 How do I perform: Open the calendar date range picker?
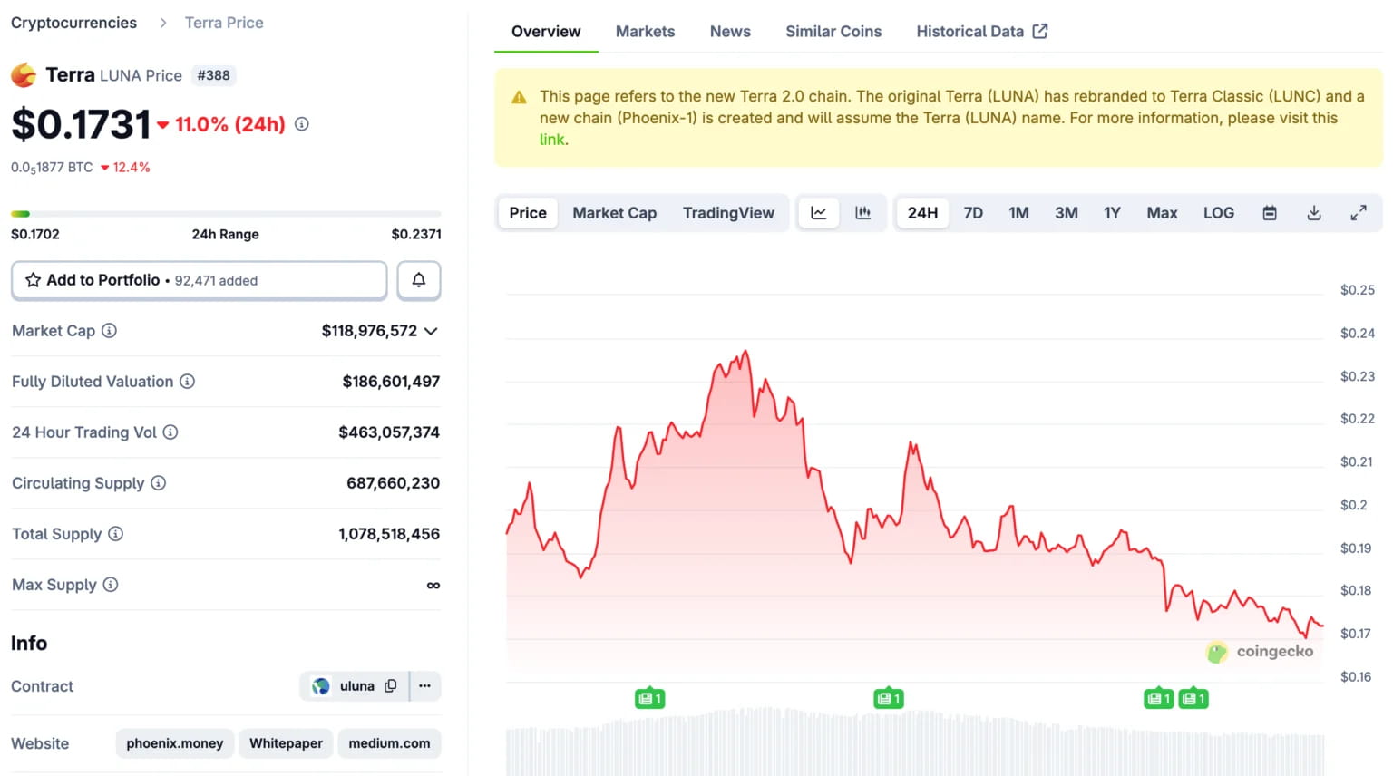pos(1270,213)
